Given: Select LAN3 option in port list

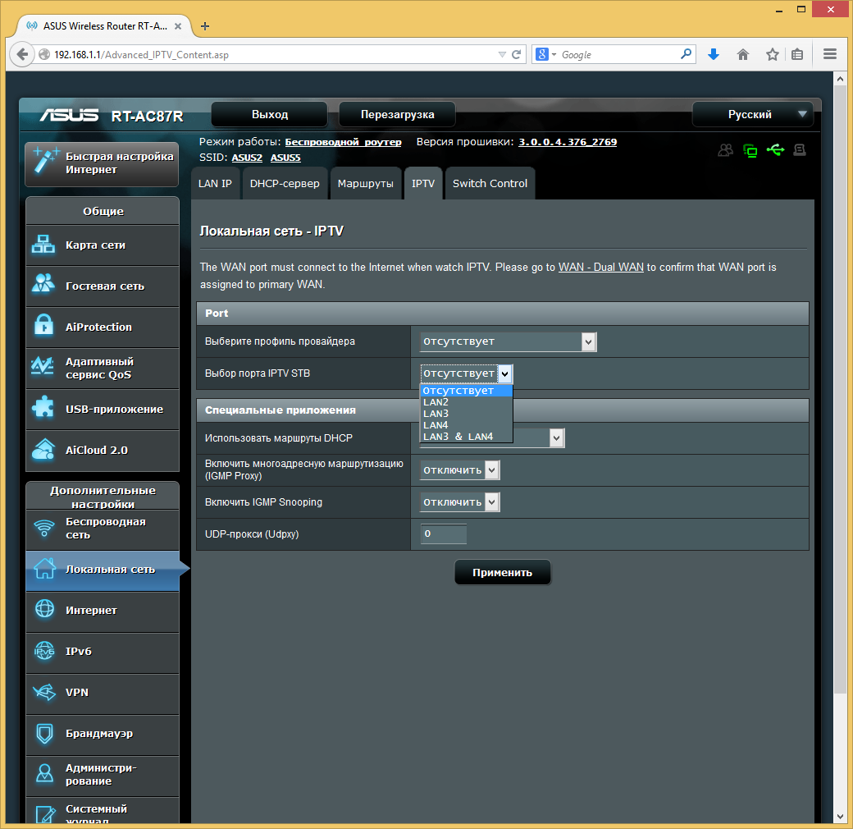Looking at the screenshot, I should click(466, 414).
